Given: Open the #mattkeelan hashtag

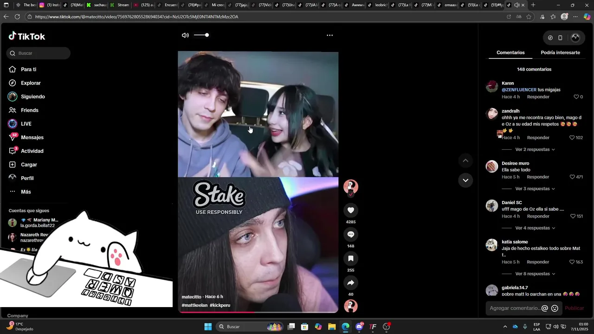Looking at the screenshot, I should (x=194, y=305).
